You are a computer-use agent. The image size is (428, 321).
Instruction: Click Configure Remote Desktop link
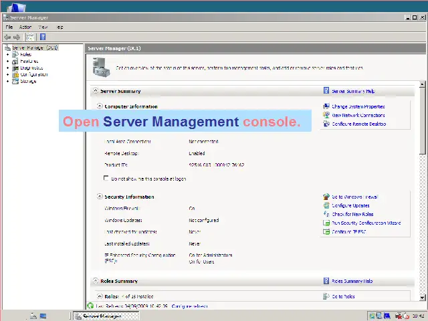[x=358, y=124]
